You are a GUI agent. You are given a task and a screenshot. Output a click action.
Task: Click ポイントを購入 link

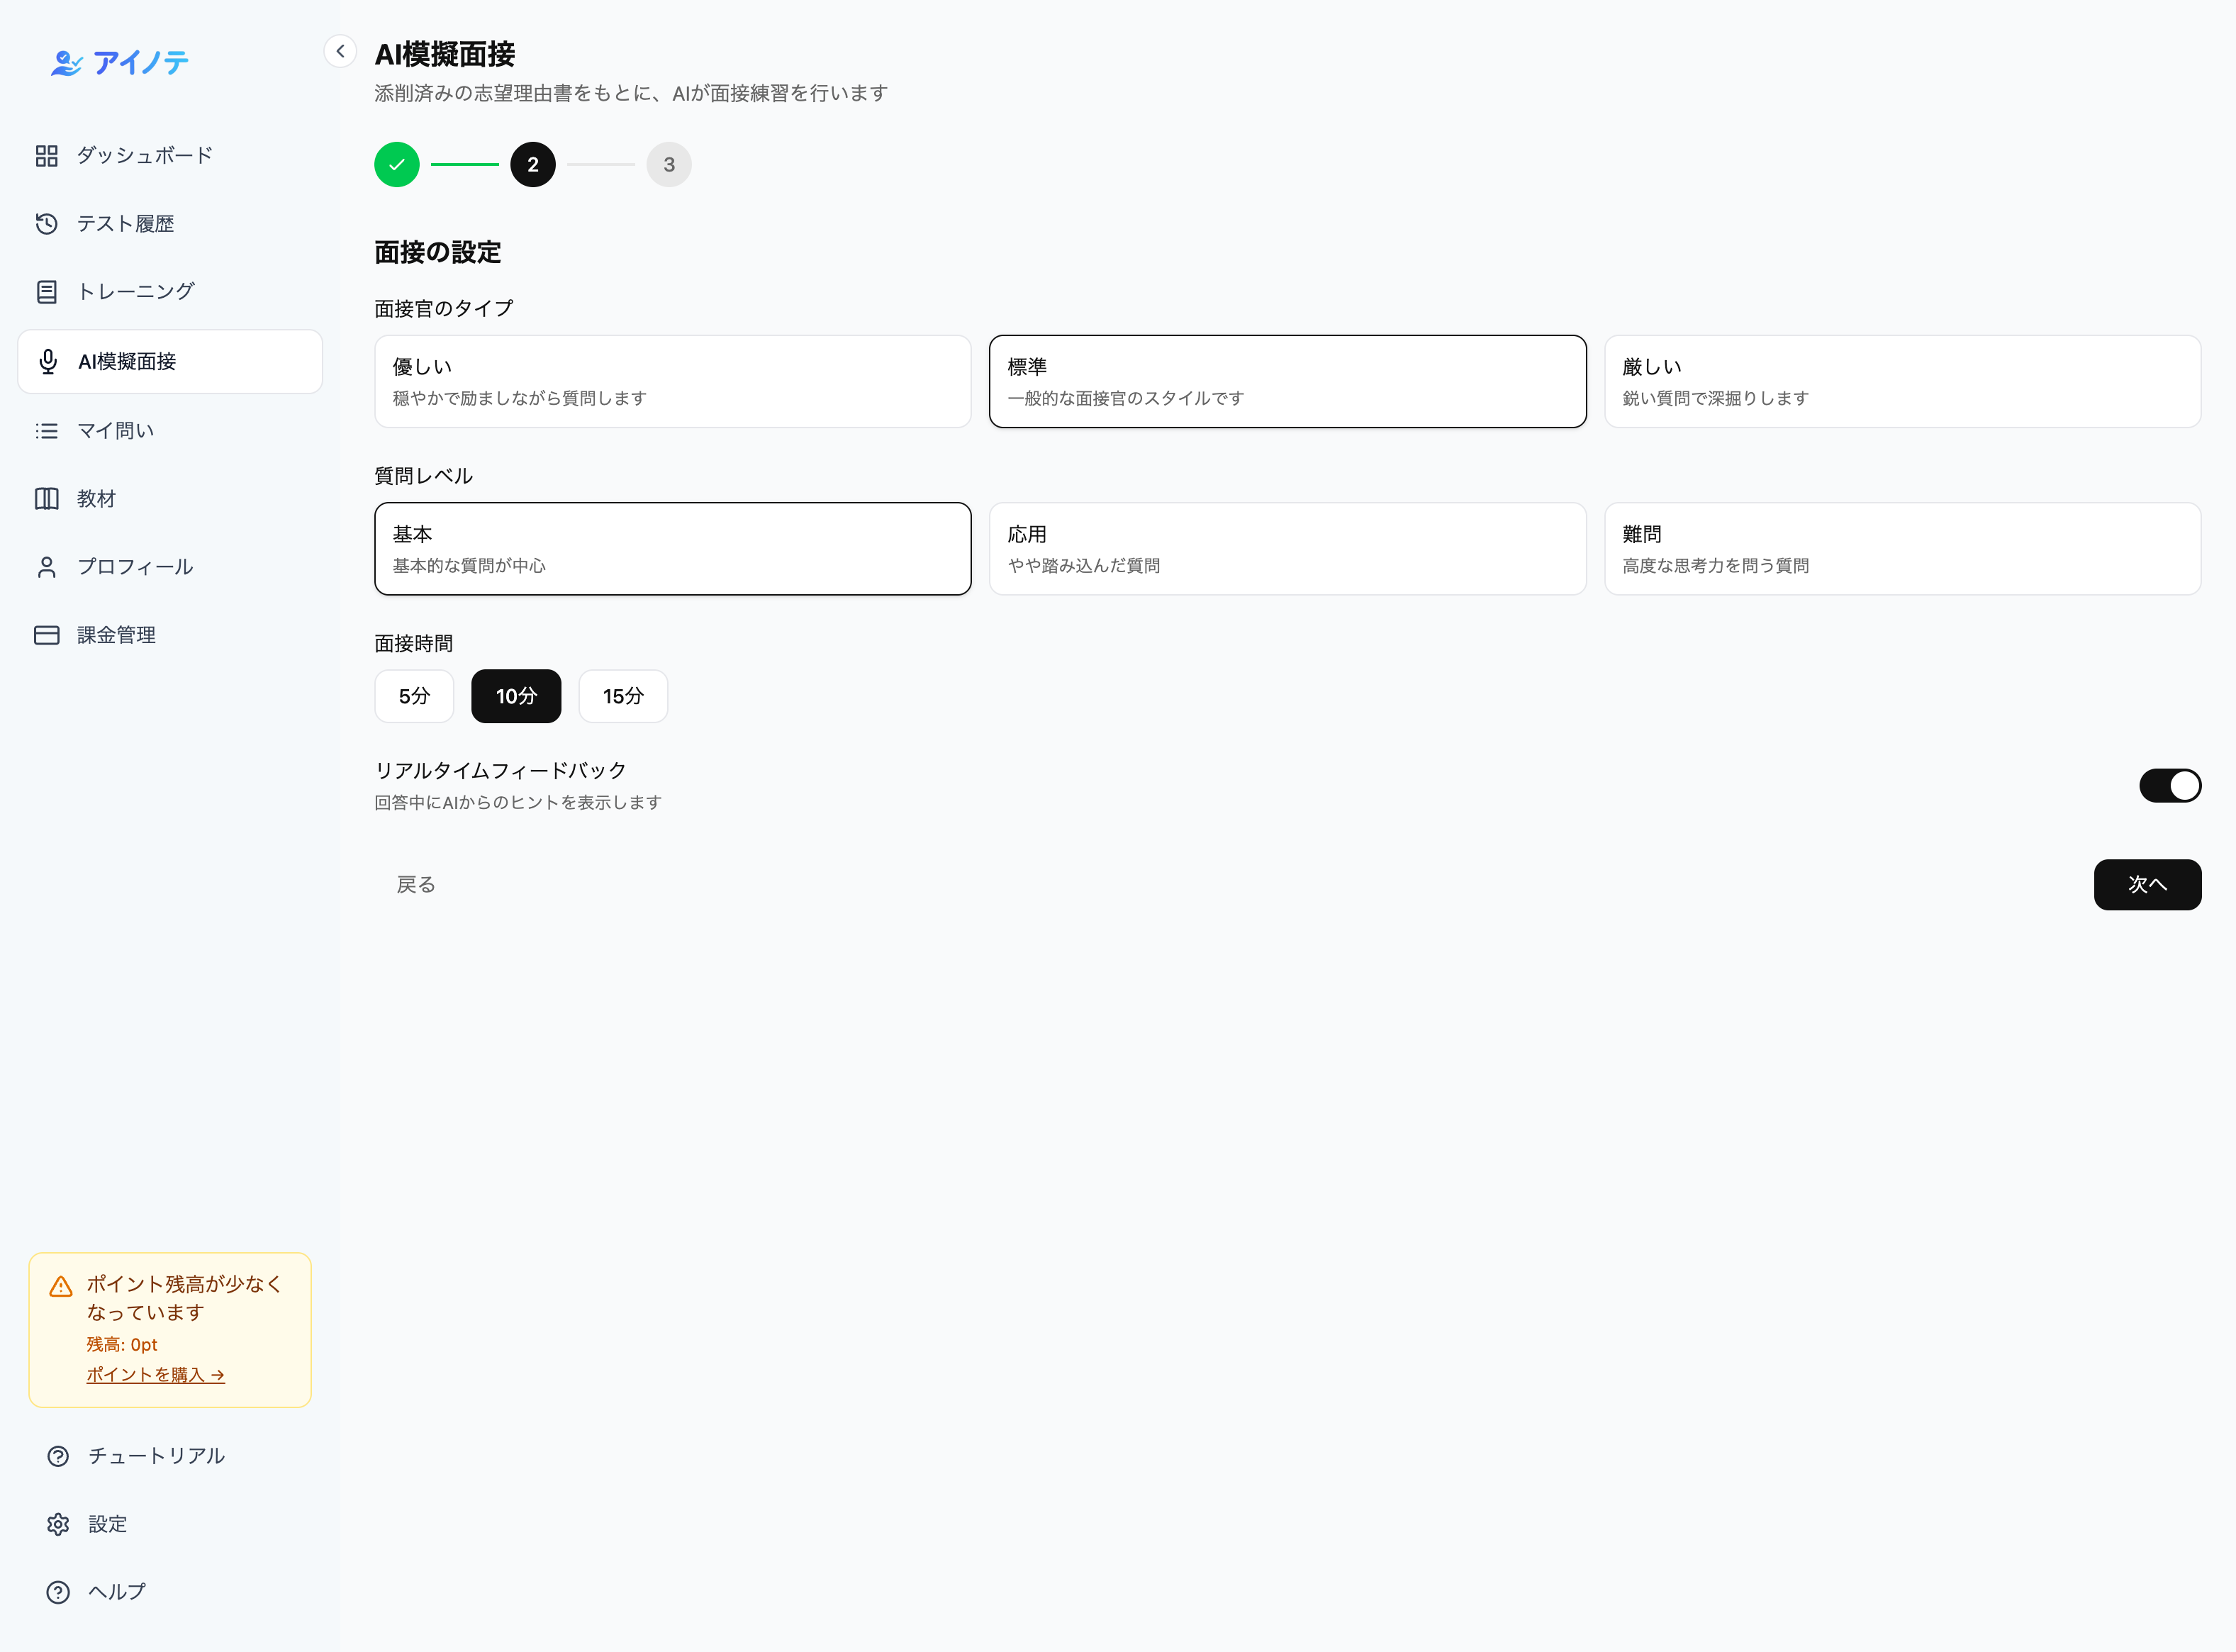(x=155, y=1375)
